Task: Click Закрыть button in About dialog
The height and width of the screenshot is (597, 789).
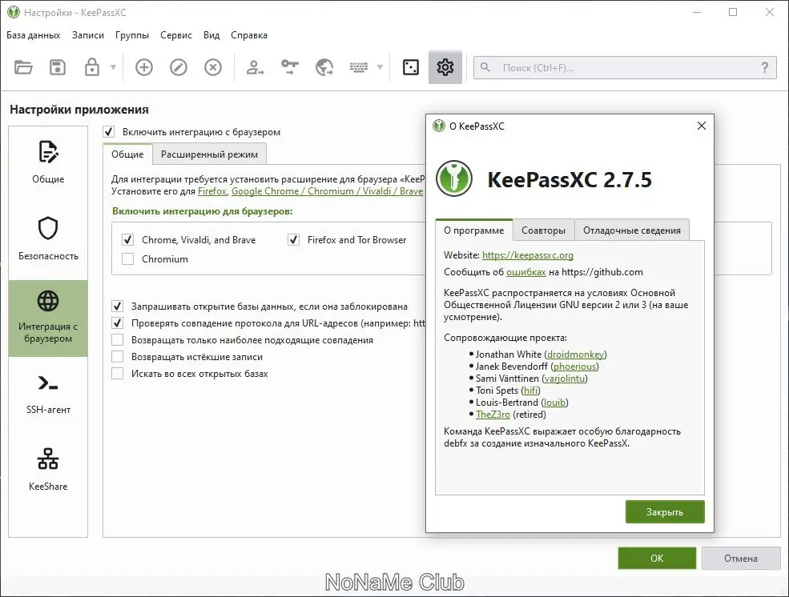Action: (x=665, y=512)
